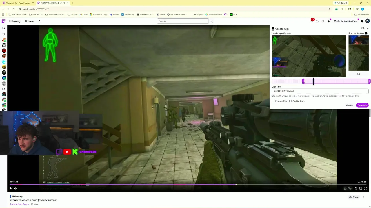Open the Chrome three-dot menu
Viewport: 371px width, 208px height.
(368, 9)
